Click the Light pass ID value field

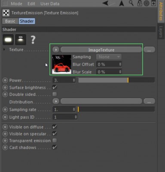click(x=64, y=117)
